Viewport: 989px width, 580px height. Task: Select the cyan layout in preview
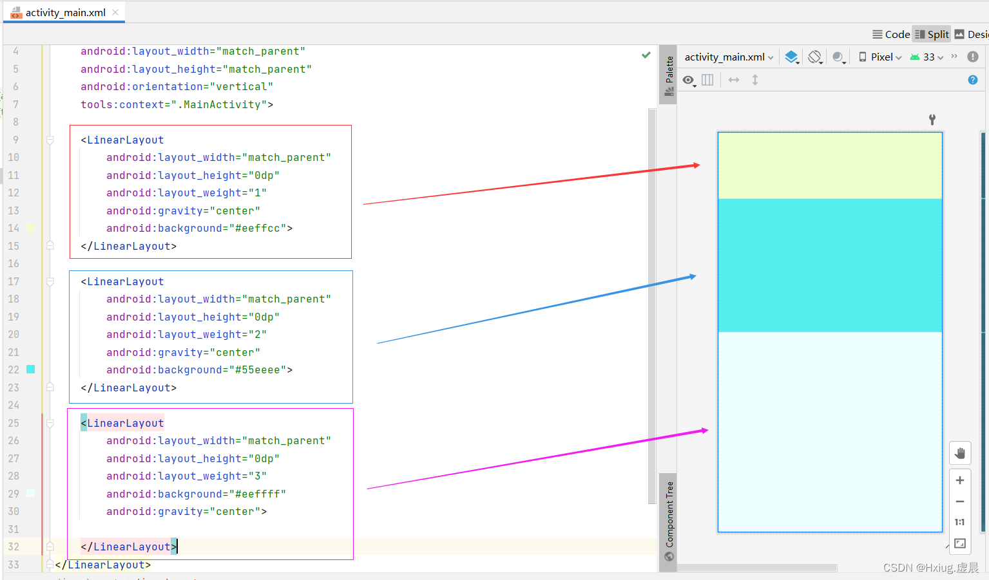point(830,265)
